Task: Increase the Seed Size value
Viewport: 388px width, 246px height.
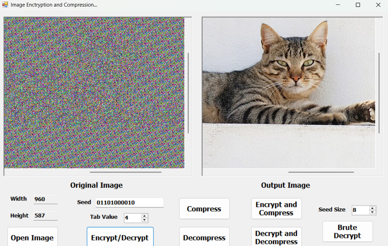Action: point(372,208)
